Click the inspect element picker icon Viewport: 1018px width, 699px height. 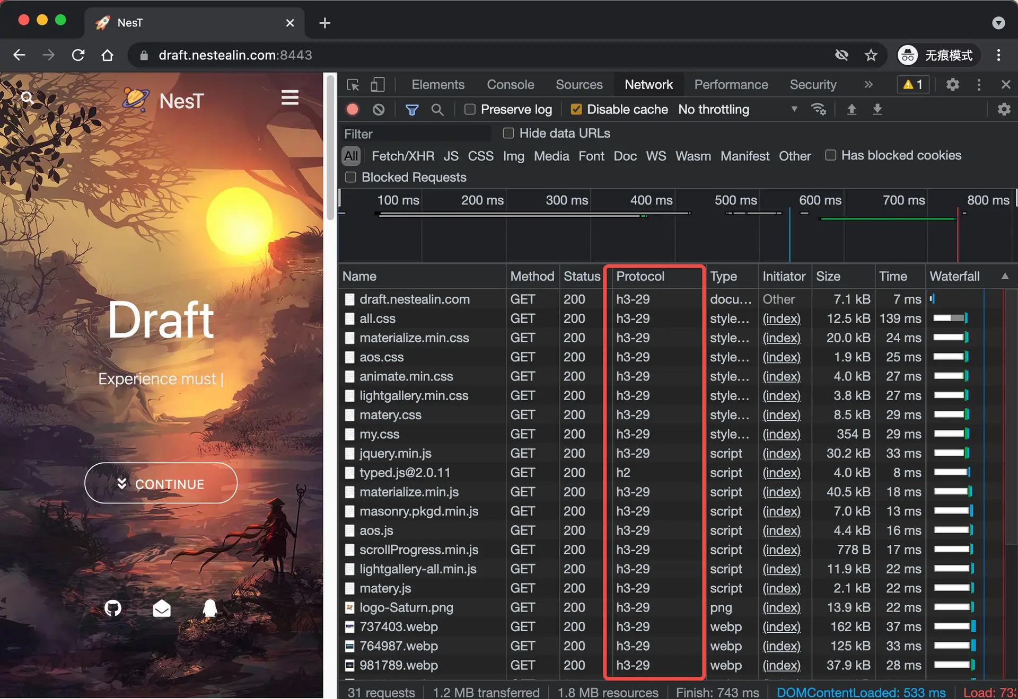click(x=353, y=85)
